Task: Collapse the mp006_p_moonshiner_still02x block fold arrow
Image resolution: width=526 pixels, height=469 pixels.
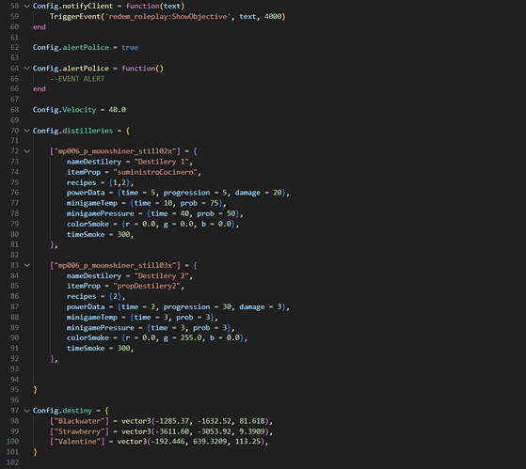Action: click(x=27, y=151)
